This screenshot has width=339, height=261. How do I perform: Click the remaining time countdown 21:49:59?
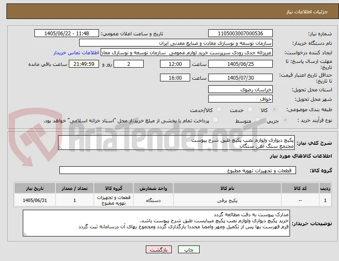84,64
